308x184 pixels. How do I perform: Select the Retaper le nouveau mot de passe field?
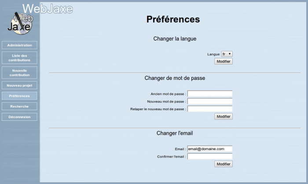pos(210,109)
